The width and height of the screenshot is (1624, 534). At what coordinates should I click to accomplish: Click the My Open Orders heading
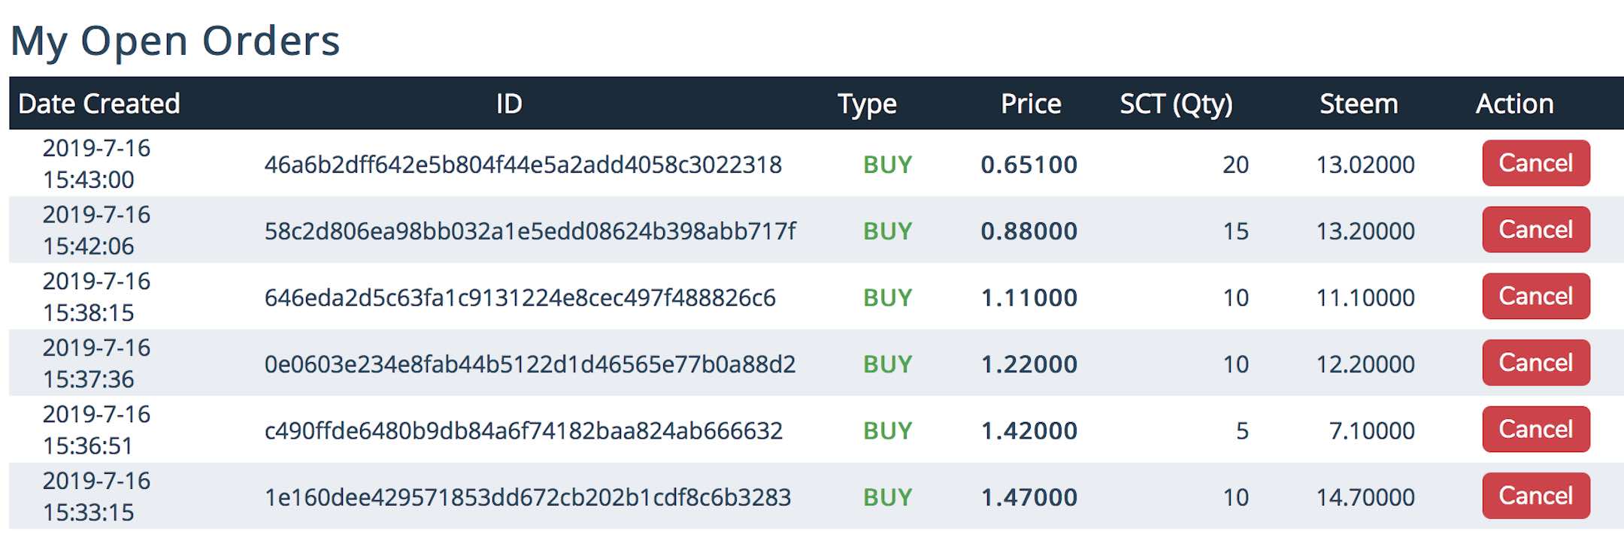(x=175, y=41)
